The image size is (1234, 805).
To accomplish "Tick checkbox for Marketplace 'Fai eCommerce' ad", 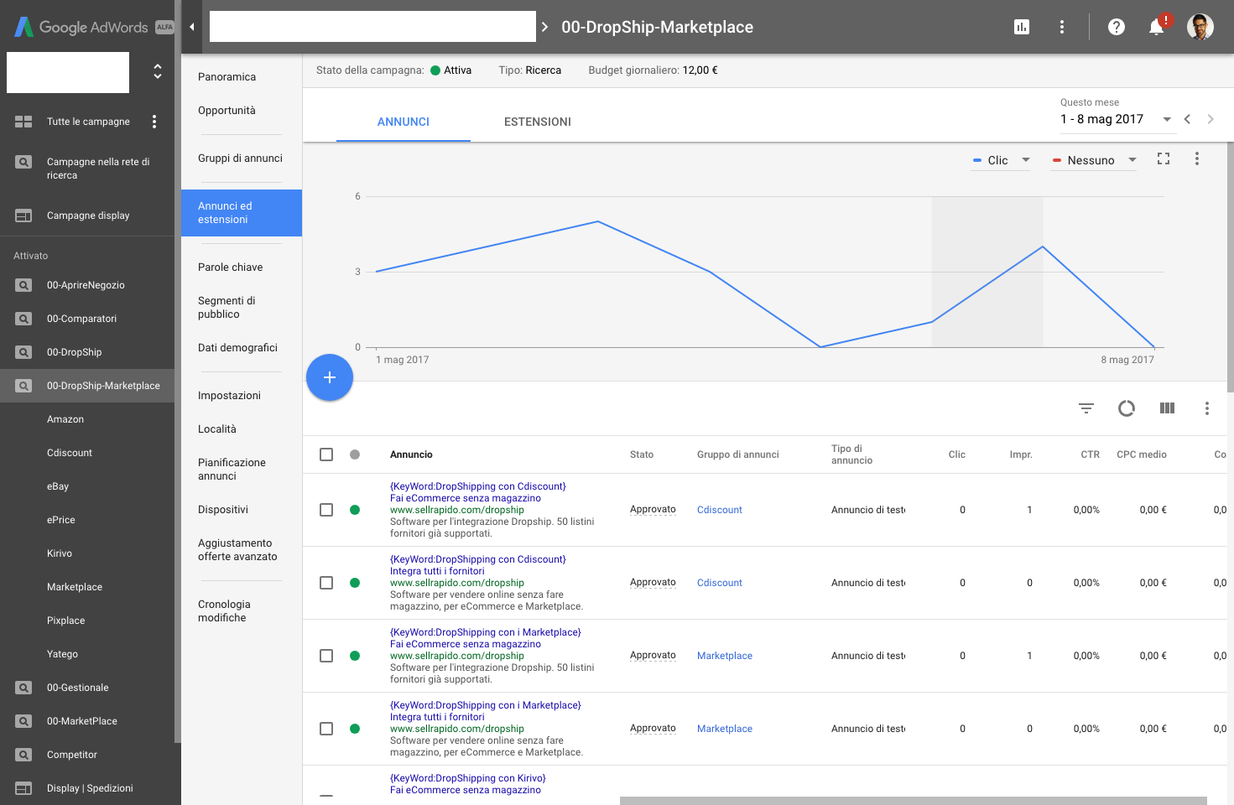I will pos(326,656).
